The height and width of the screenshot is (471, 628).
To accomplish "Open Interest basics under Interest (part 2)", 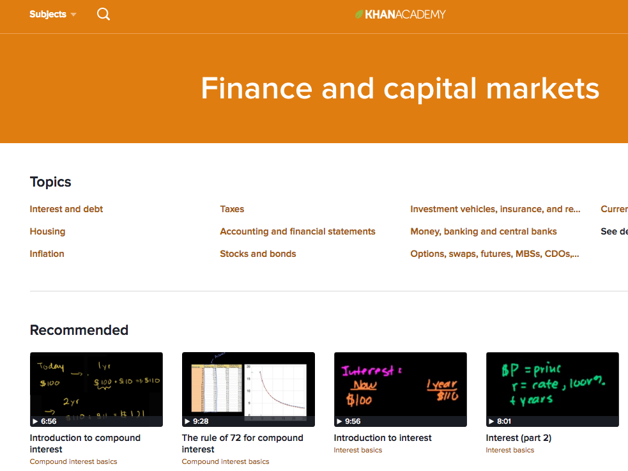I will 510,450.
